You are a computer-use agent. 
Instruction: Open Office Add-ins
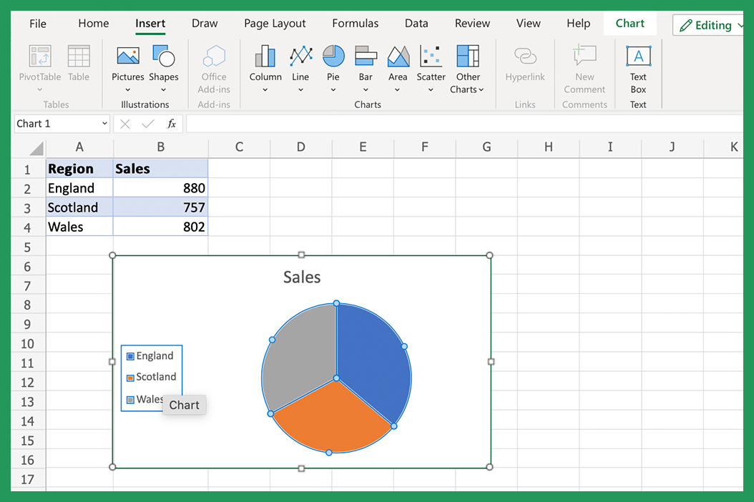click(x=214, y=68)
